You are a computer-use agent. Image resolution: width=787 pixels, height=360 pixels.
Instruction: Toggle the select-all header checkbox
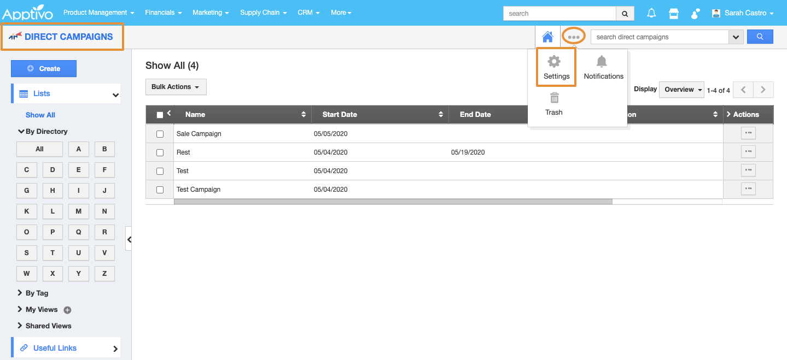tap(160, 115)
